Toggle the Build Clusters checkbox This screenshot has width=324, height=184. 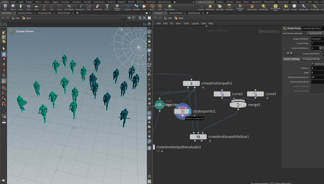(312, 64)
